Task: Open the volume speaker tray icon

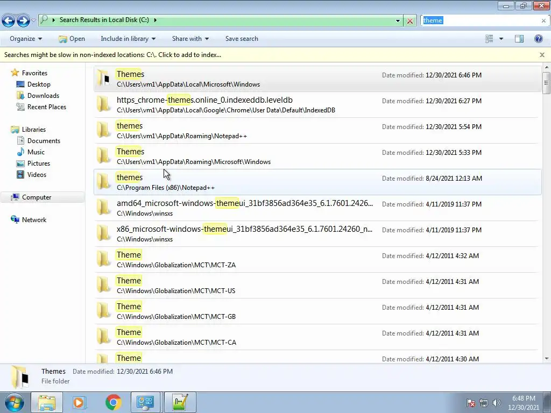Action: tap(497, 403)
